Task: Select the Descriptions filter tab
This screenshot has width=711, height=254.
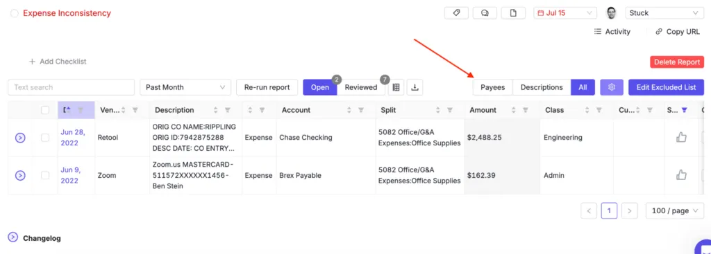Action: pos(542,87)
